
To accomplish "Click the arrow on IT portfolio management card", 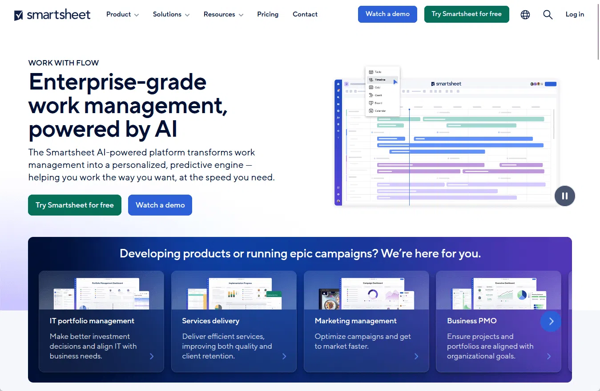I will click(x=152, y=356).
